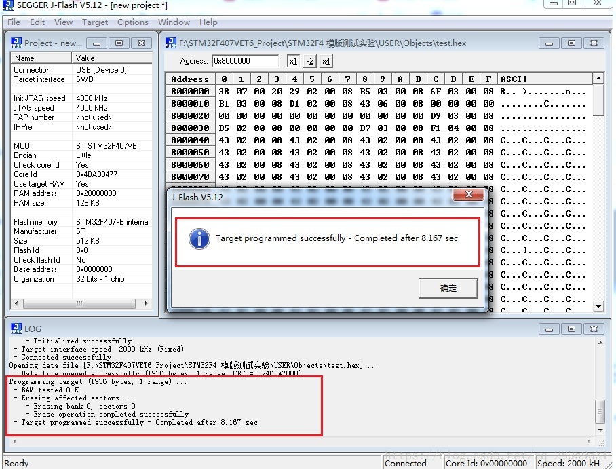The height and width of the screenshot is (469, 616).
Task: Set x1 display width
Action: pos(293,61)
